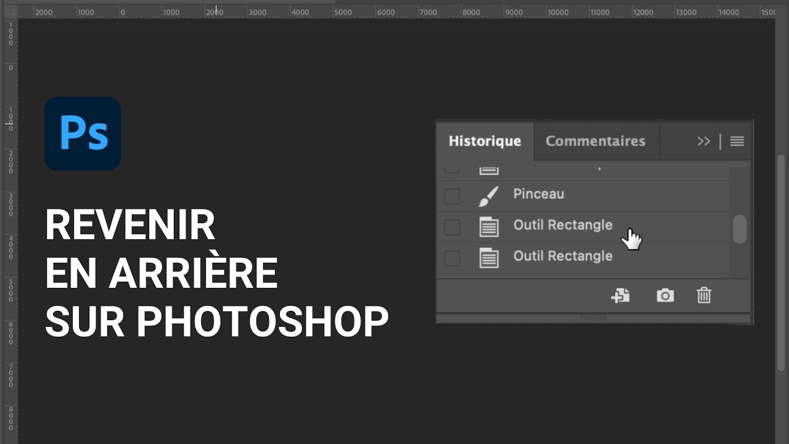Select the Pinceau history state
This screenshot has height=444, width=789.
583,195
